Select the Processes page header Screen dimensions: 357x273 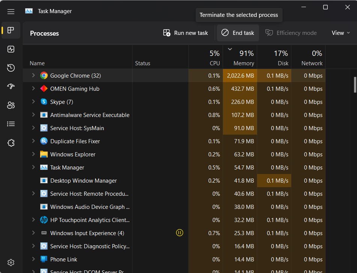[x=44, y=33]
